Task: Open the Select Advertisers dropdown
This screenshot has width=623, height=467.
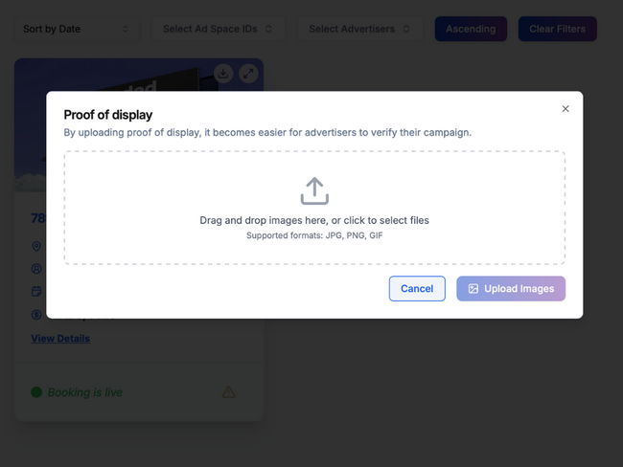Action: click(359, 29)
